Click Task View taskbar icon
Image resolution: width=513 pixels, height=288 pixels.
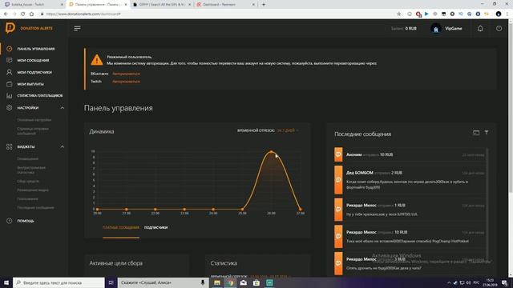tap(111, 282)
